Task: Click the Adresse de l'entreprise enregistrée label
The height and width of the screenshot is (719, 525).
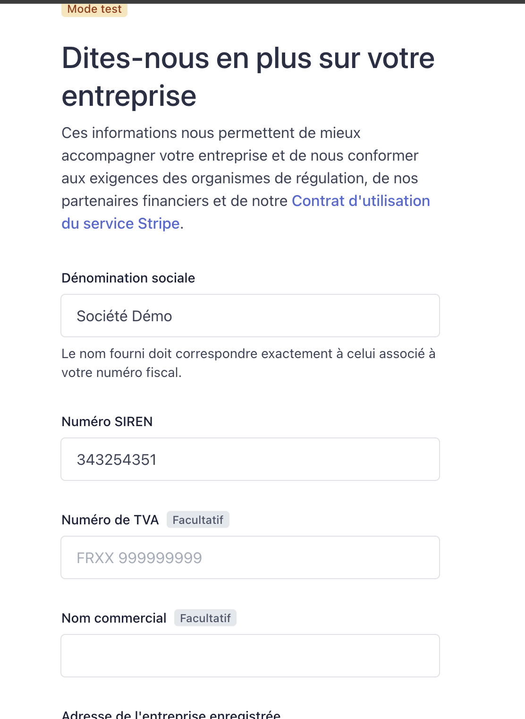Action: point(171,714)
